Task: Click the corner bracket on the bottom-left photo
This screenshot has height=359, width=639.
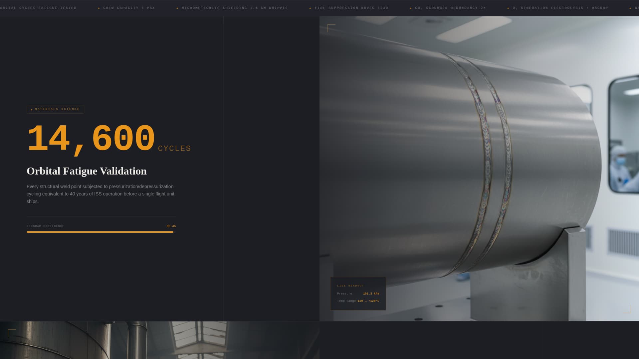Action: [x=12, y=333]
